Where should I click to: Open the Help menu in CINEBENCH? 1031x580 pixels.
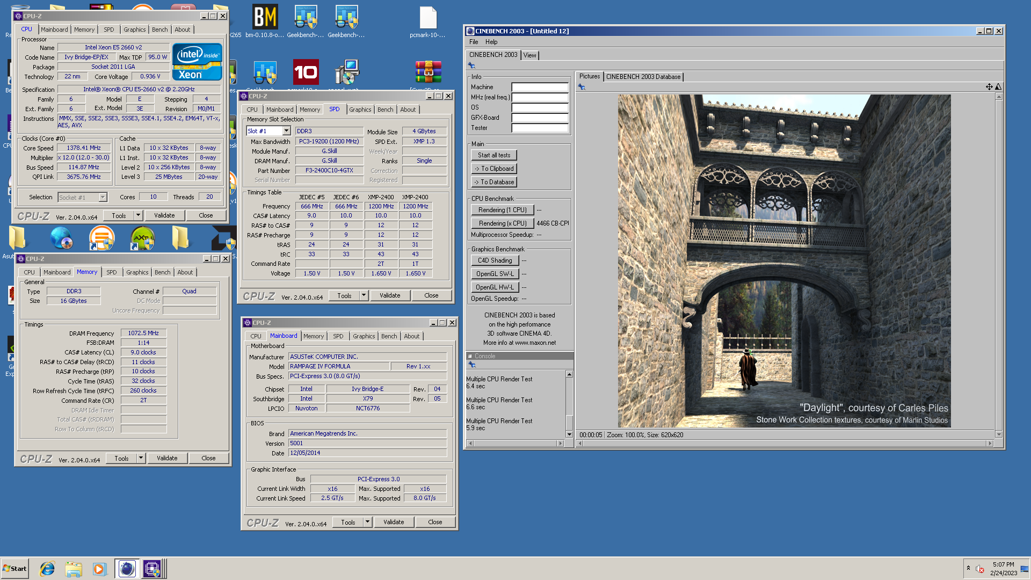coord(491,42)
